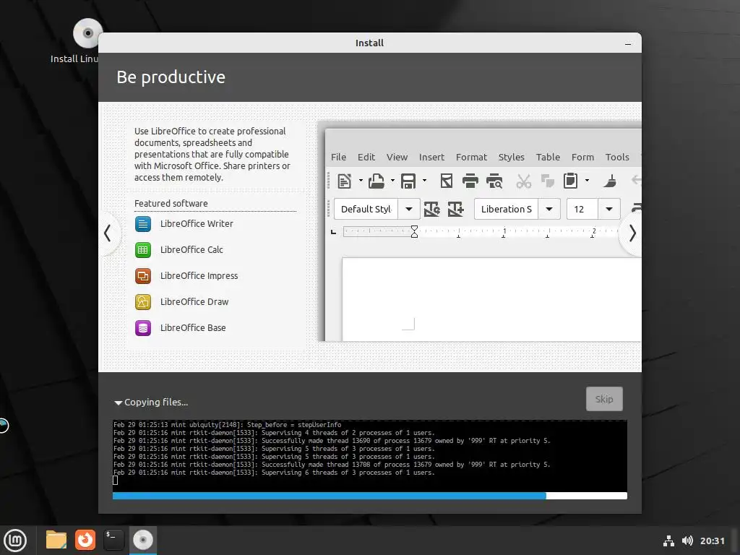
Task: Click the installation progress bar
Action: point(370,496)
